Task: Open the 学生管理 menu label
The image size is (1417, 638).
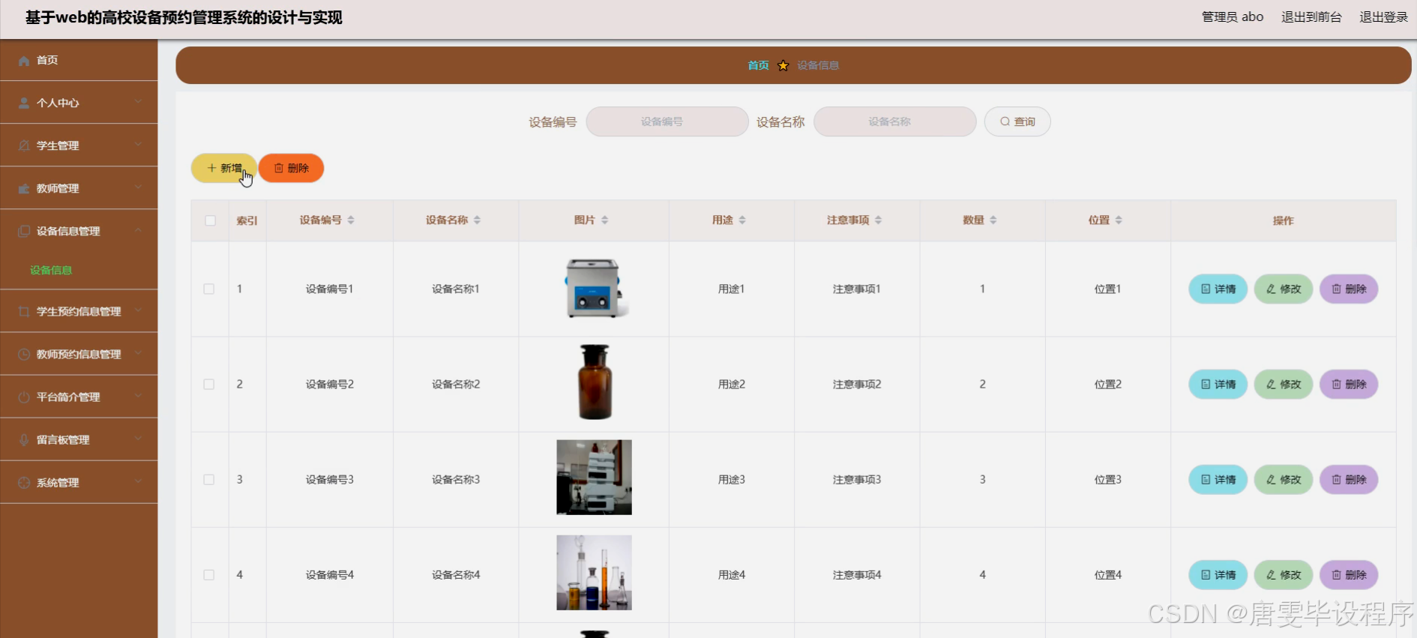Action: point(58,145)
